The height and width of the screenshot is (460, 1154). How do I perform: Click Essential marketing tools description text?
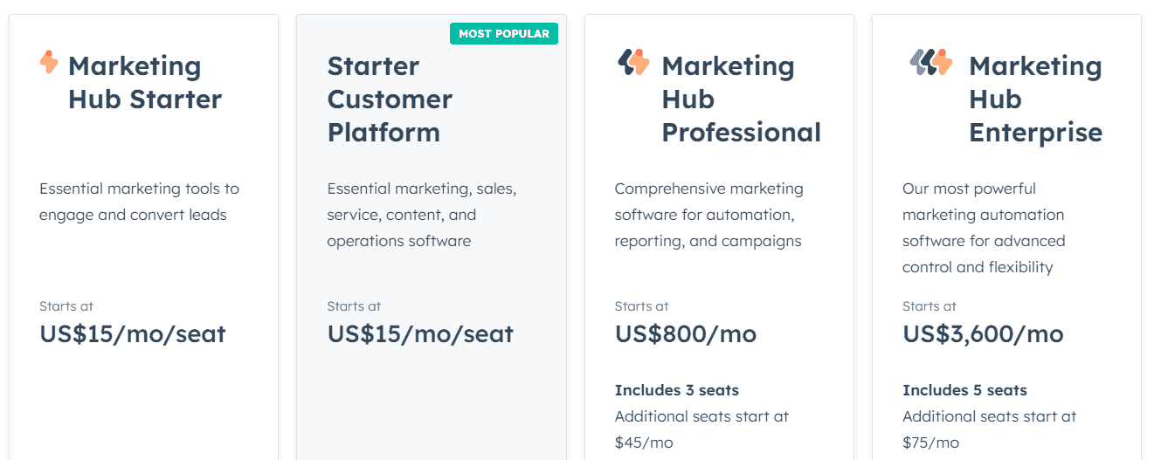[x=139, y=202]
